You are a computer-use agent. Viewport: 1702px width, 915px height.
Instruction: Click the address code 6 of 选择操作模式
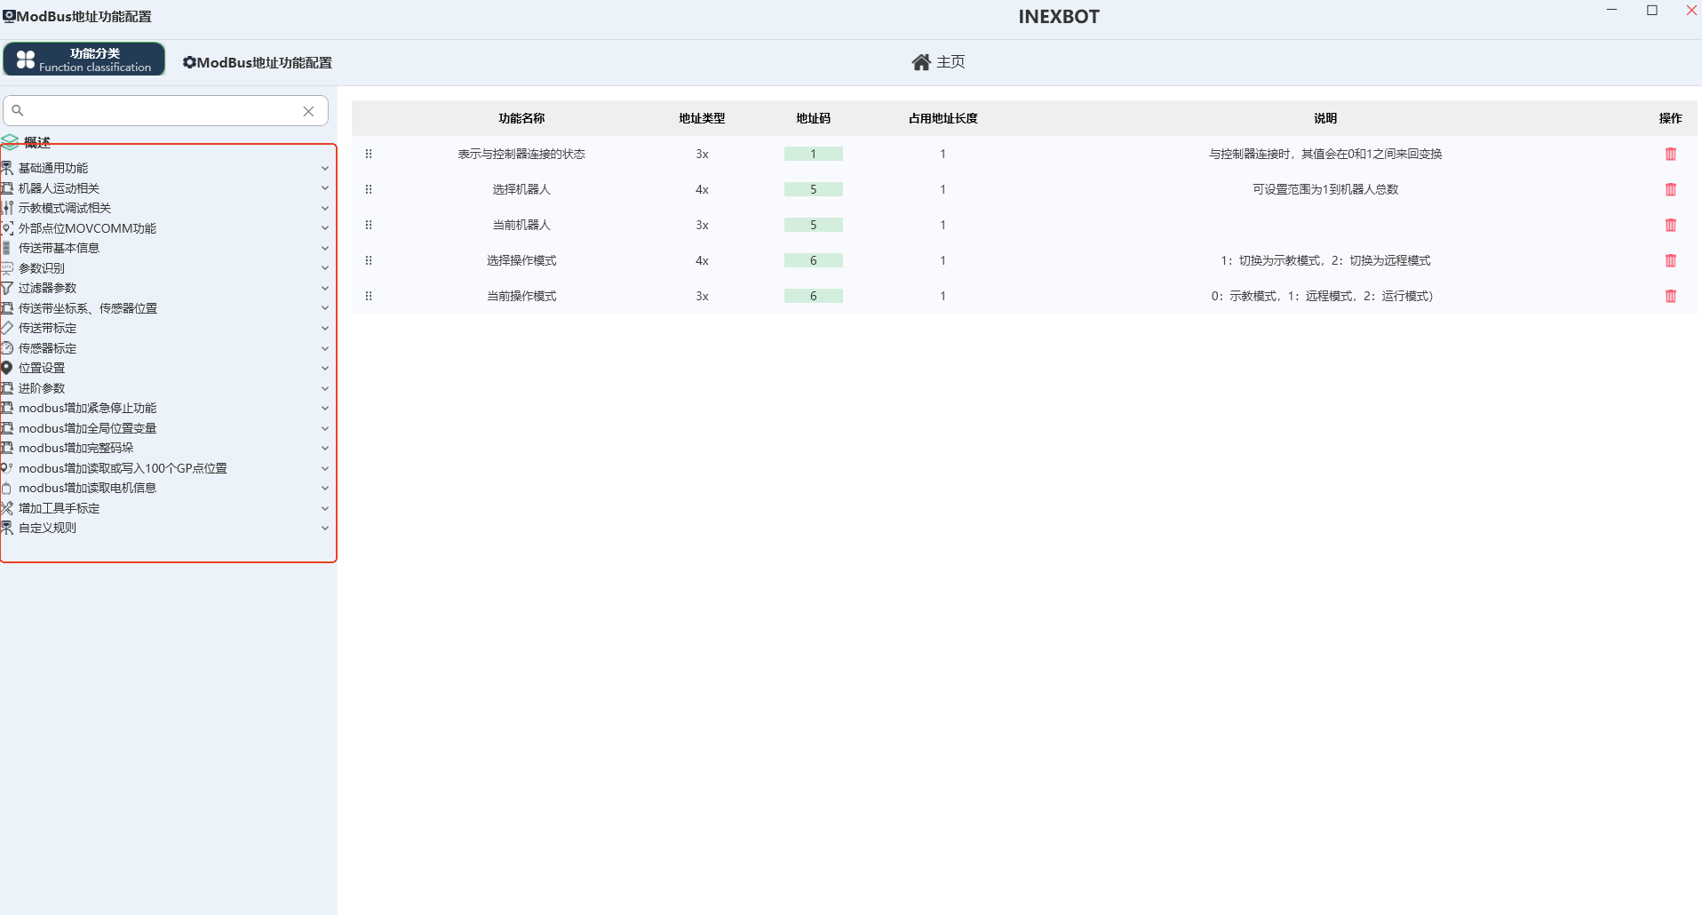(x=813, y=260)
